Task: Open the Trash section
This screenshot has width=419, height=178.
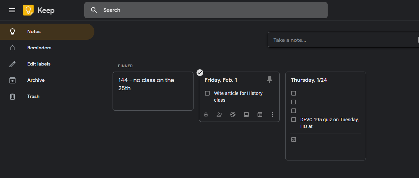Action: coord(33,97)
